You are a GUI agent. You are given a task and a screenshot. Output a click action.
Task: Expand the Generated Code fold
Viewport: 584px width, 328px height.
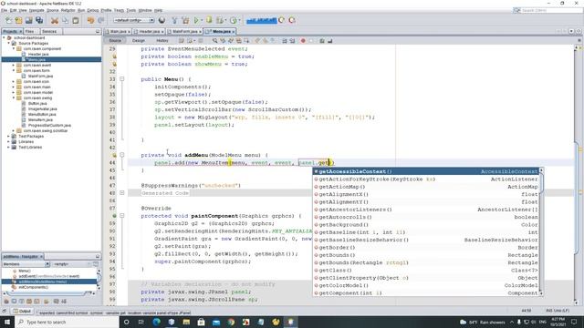coord(121,193)
